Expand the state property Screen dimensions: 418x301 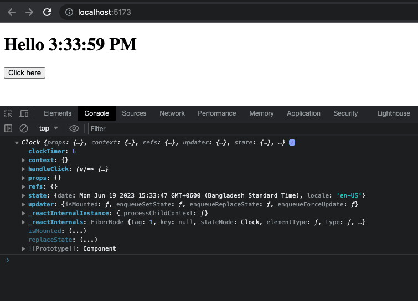point(23,195)
